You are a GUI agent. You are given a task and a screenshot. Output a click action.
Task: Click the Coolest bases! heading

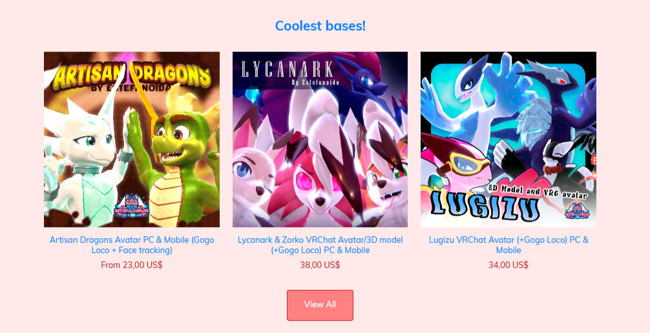[x=320, y=26]
